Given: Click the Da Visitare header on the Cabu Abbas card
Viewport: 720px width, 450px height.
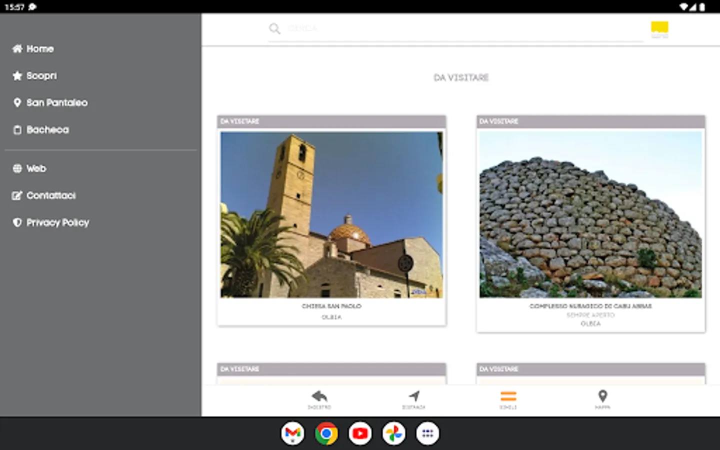Looking at the screenshot, I should tap(590, 121).
